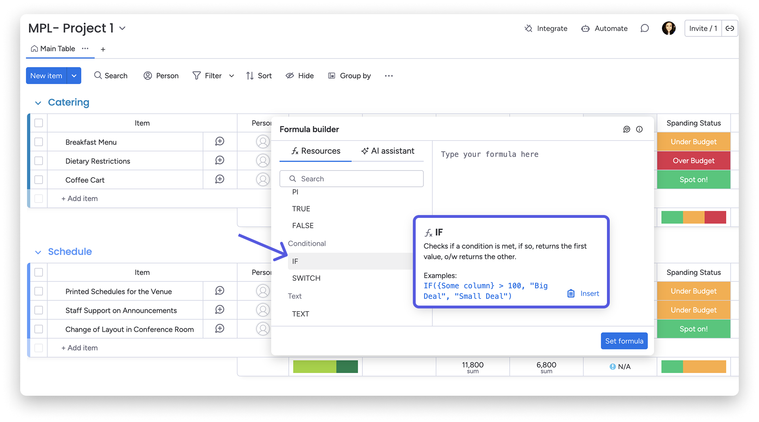
Task: Click feedback chat icon in Formula builder
Action: 626,129
